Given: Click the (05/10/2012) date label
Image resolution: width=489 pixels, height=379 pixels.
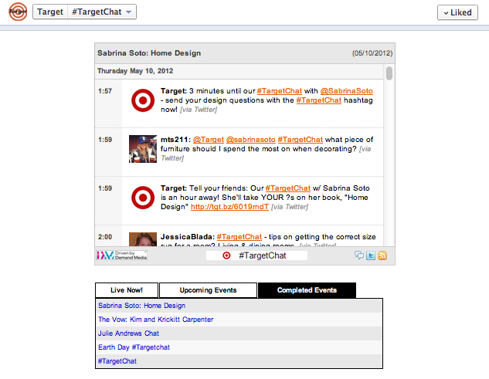Looking at the screenshot, I should coord(372,53).
